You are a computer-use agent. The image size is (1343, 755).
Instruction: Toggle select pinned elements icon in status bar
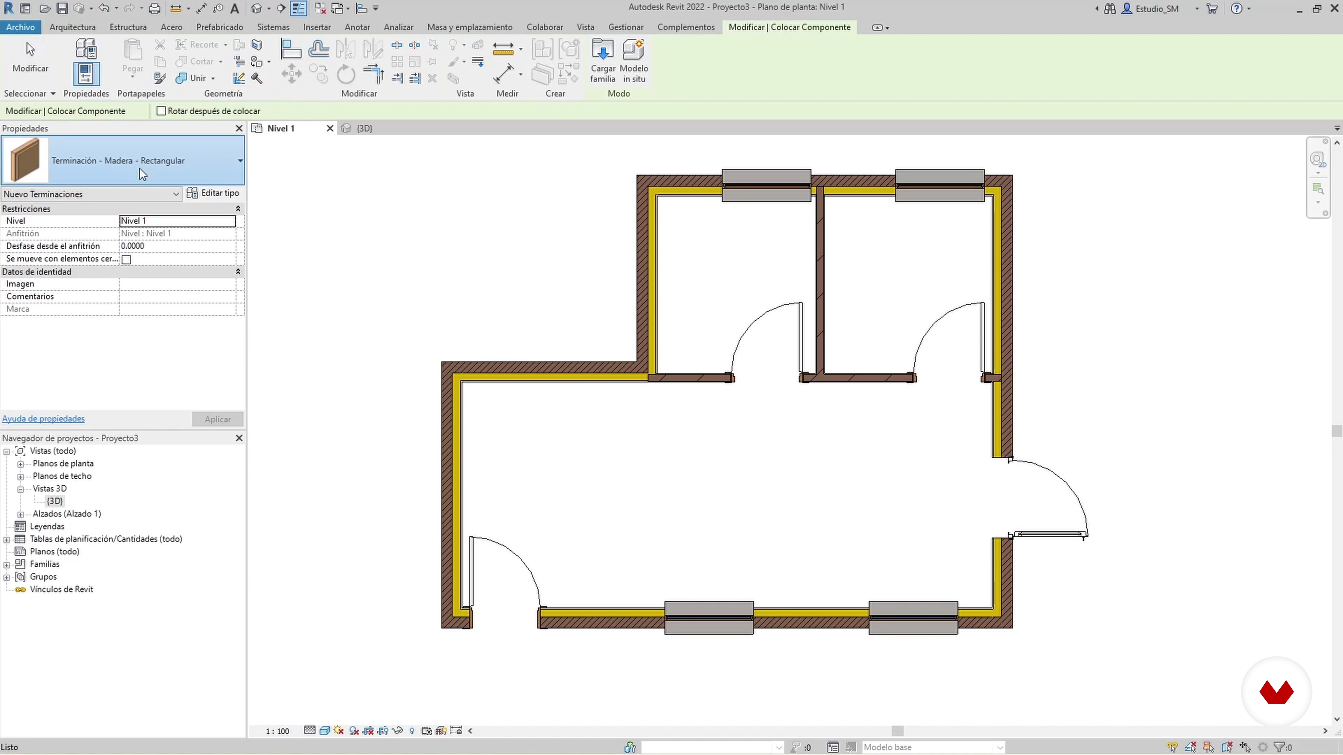1208,747
